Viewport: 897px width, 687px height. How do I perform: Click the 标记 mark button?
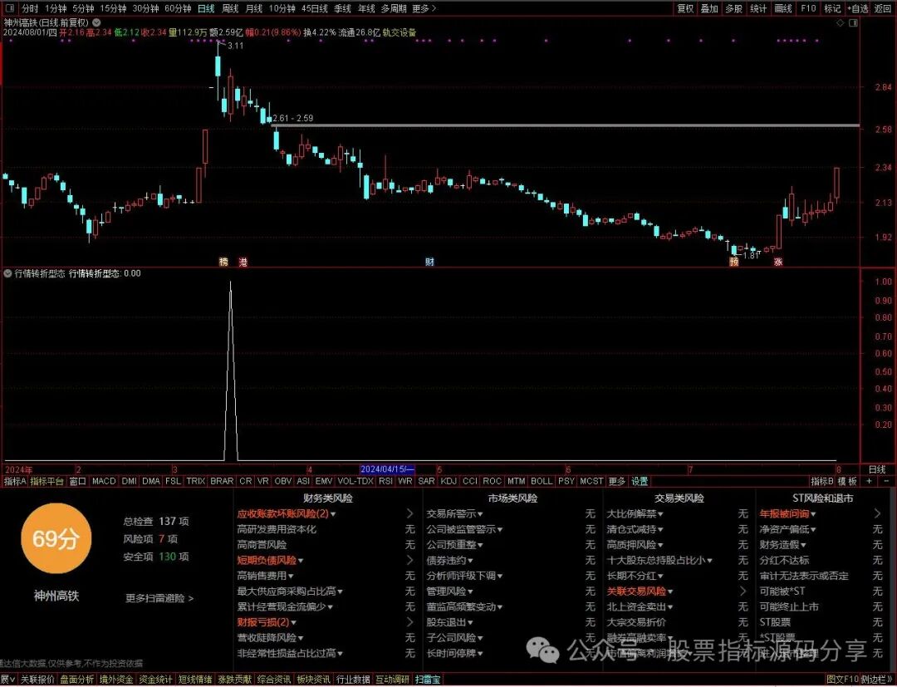(832, 8)
